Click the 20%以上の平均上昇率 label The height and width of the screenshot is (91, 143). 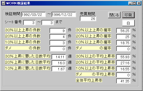pyautogui.click(x=95, y=62)
